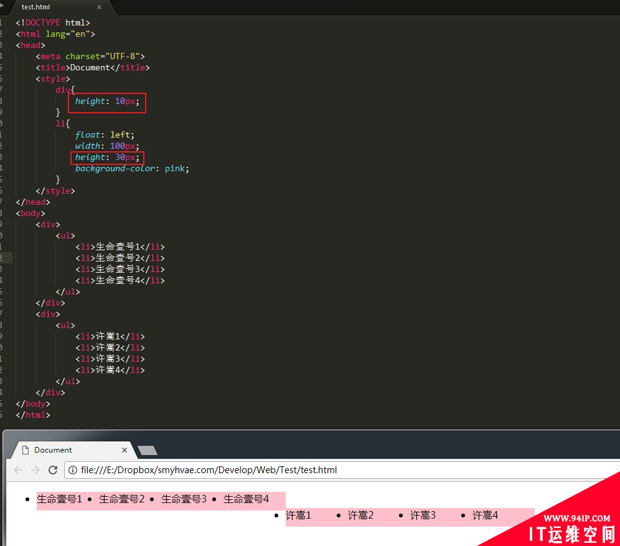Screen dimensions: 620x546
Task: Click the code line li 许嵩3
Action: click(110, 359)
